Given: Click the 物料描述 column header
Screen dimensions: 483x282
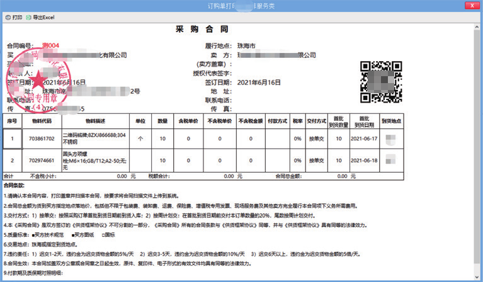Looking at the screenshot, I should coord(95,121).
